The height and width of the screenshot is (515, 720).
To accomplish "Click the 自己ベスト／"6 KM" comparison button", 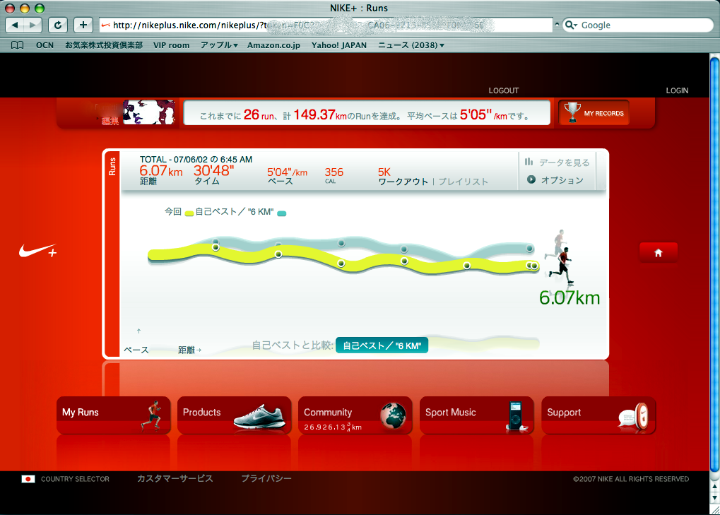I will 382,345.
